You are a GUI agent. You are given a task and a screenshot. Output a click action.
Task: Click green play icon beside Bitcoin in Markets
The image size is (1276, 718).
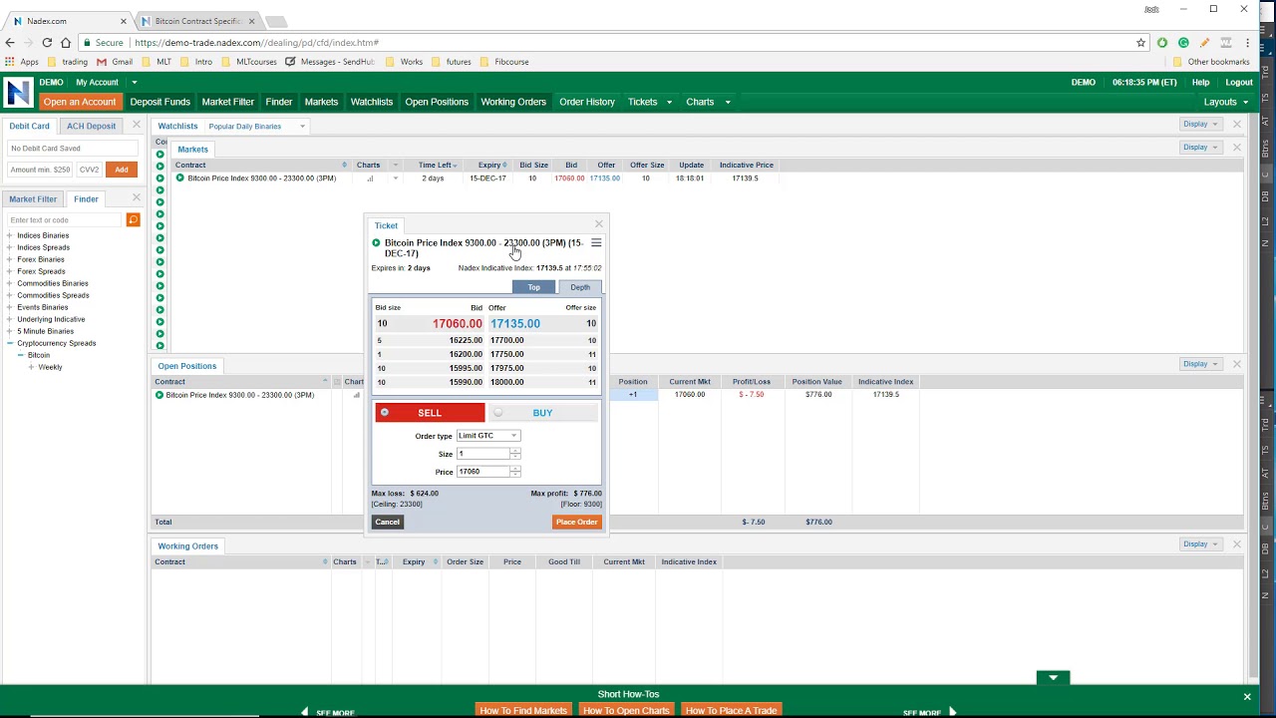click(x=179, y=178)
